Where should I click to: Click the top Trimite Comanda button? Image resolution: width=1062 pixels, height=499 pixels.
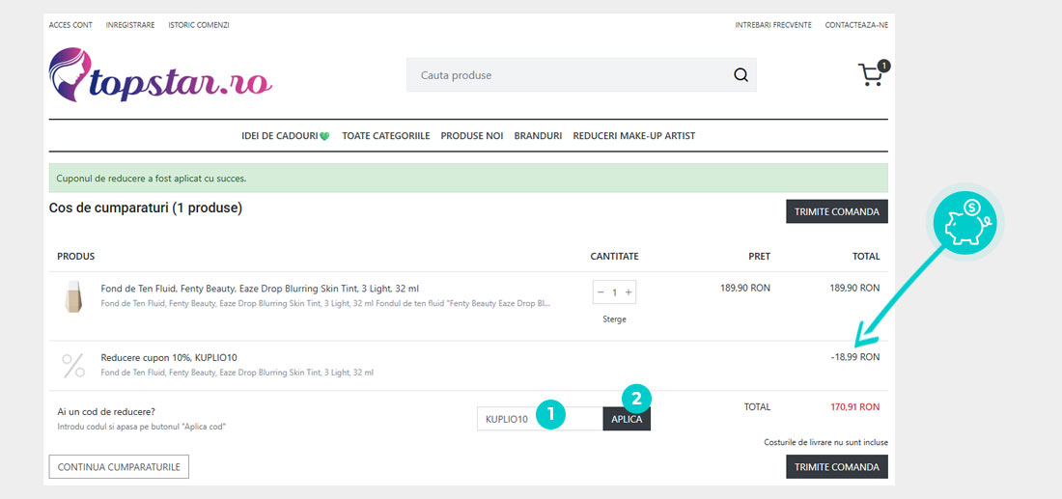(836, 211)
